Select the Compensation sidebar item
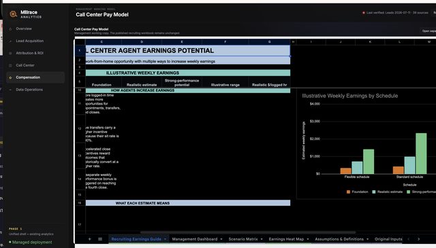Viewport: 436px width, 248px height. 35,77
